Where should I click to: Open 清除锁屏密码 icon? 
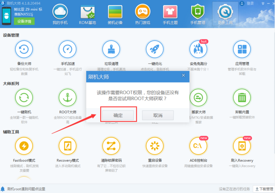click(x=111, y=146)
